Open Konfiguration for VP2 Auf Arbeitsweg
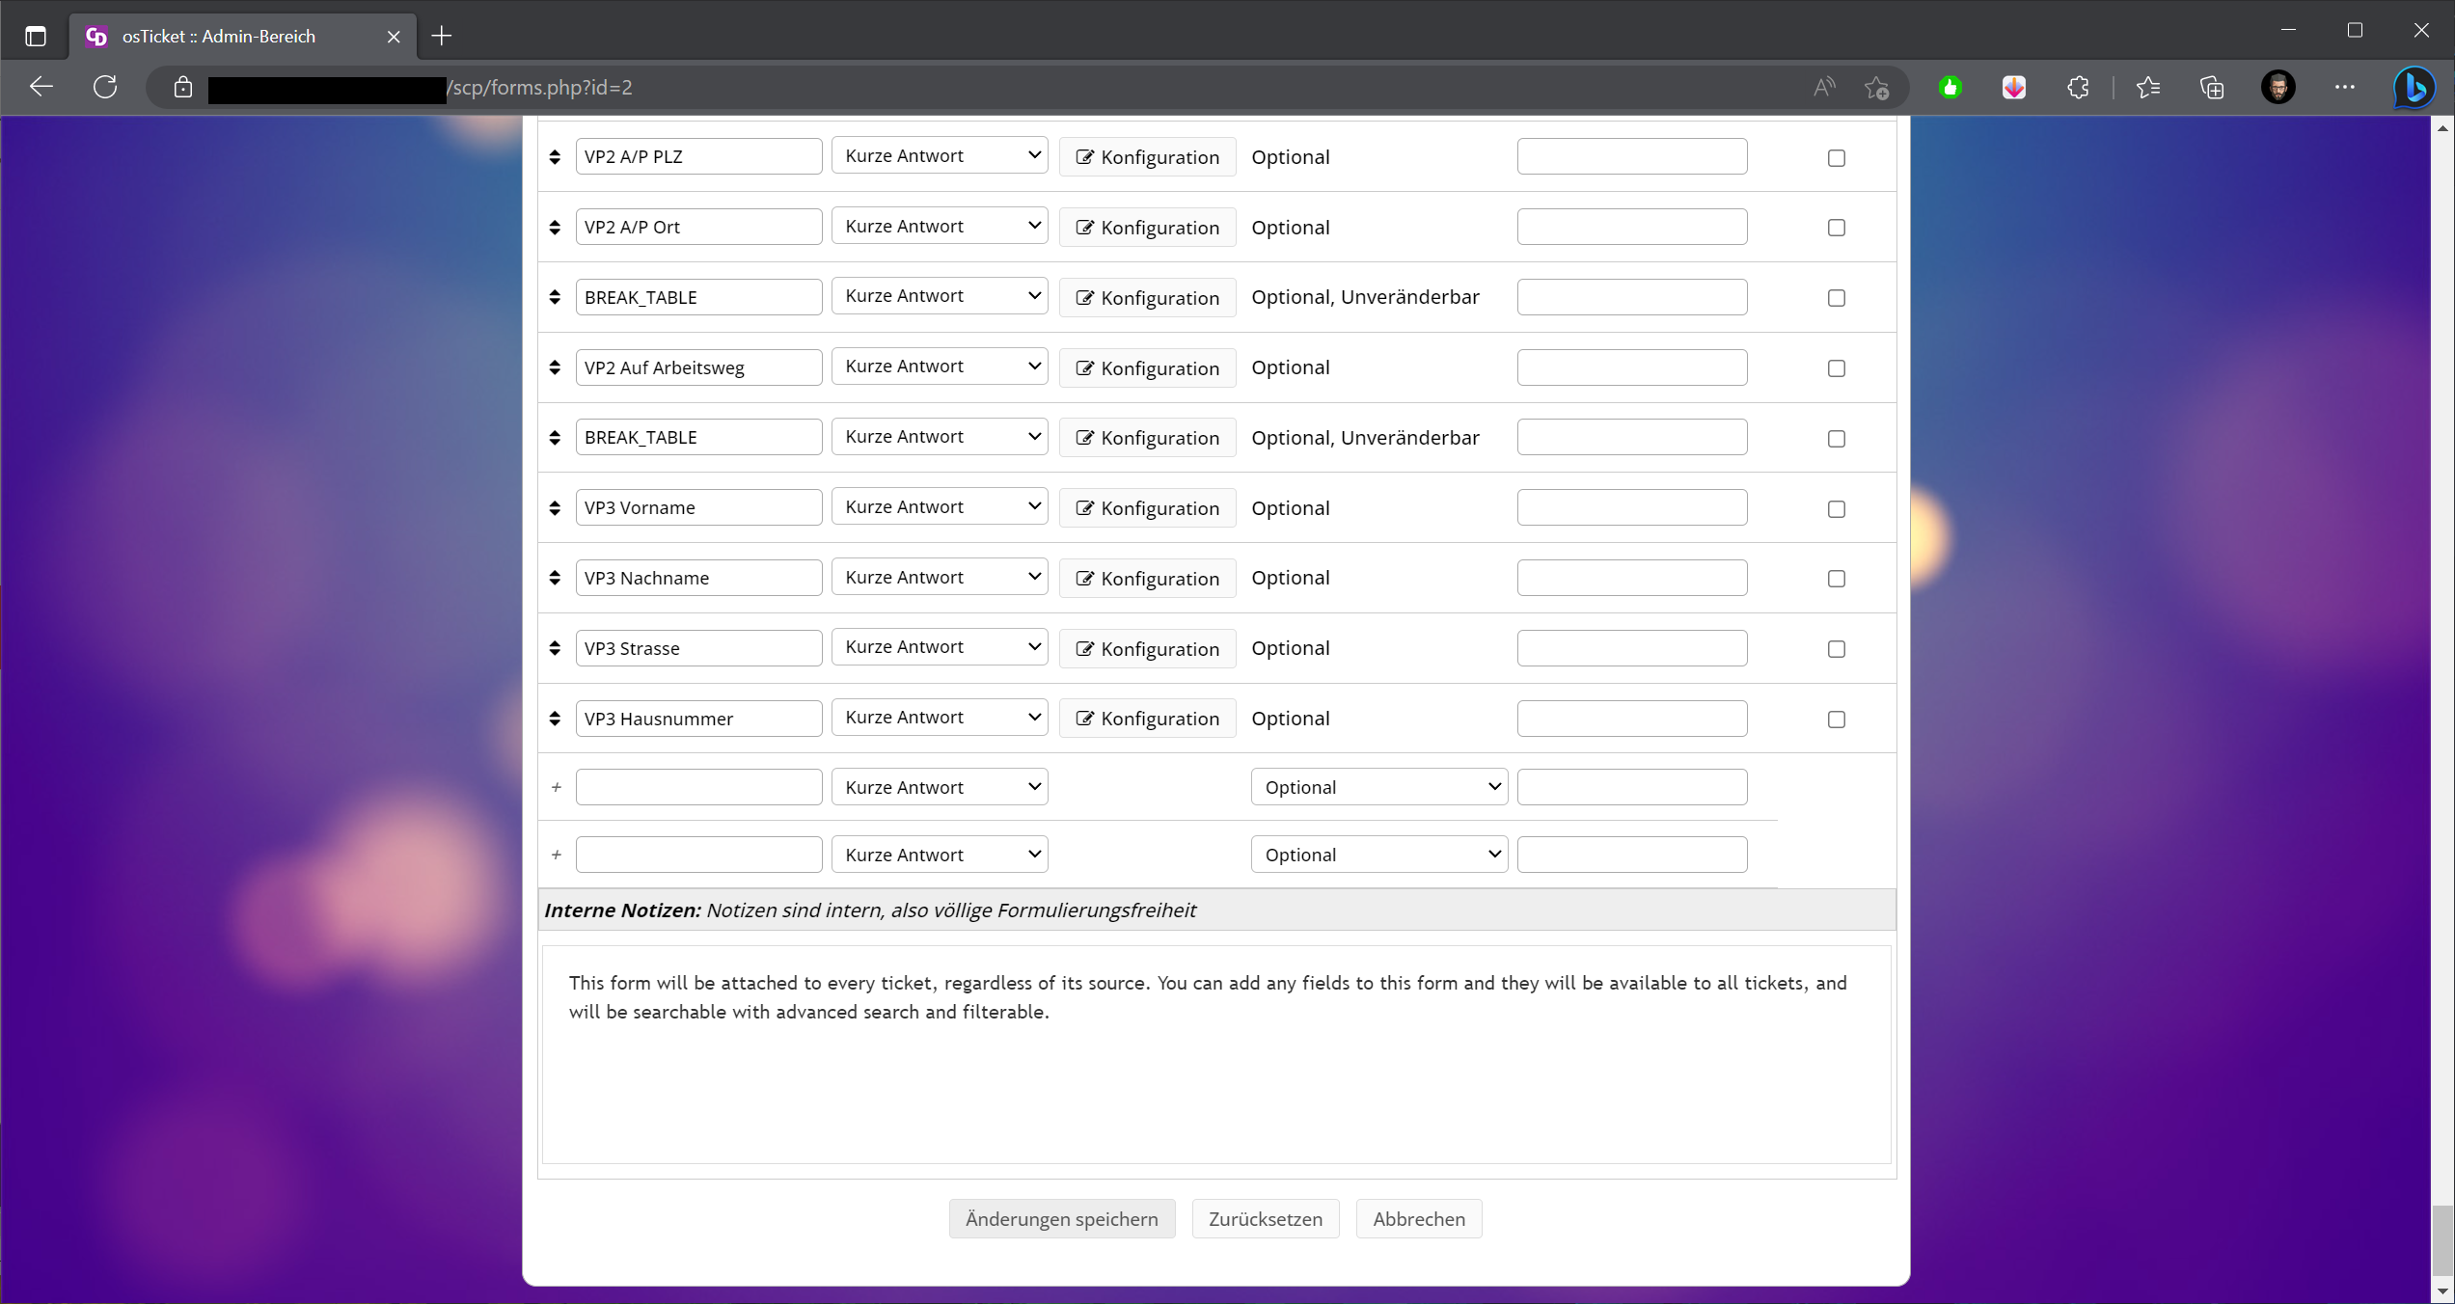This screenshot has width=2455, height=1304. coord(1147,368)
